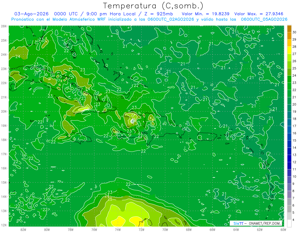Click the title "Temperatura (C,somb.)"
301x233 pixels.
153,6
